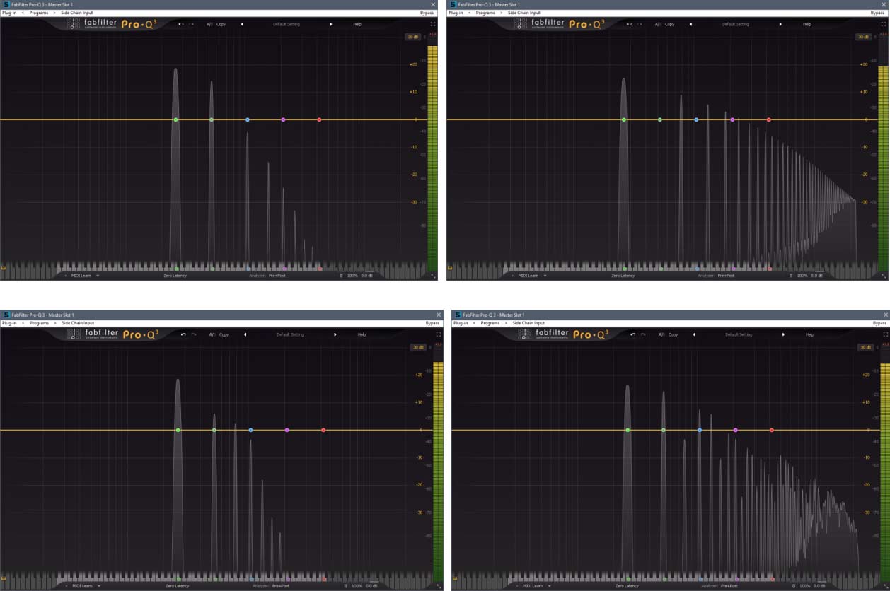The width and height of the screenshot is (890, 591).
Task: Click Help in the top-left window
Action: [357, 24]
